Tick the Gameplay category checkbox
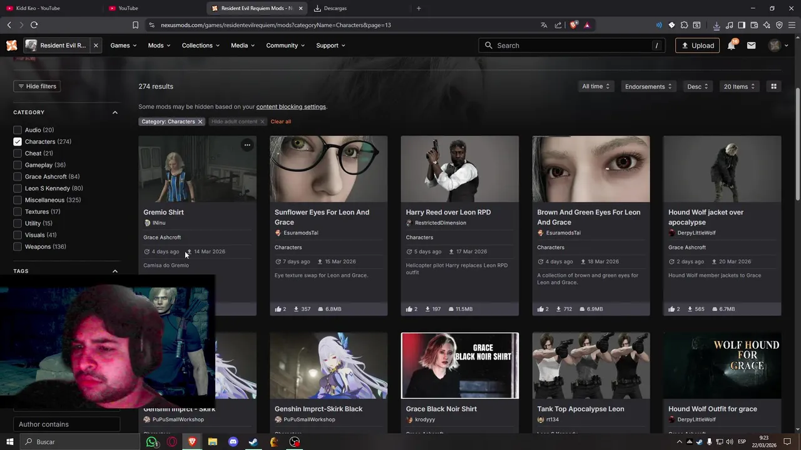This screenshot has height=450, width=801. (18, 165)
